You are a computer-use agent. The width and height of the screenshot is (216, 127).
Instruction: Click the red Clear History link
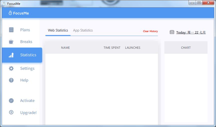click(150, 31)
